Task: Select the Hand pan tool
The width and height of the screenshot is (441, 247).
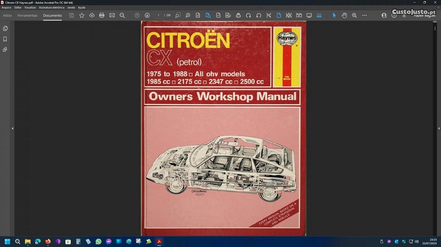Action: (x=345, y=15)
